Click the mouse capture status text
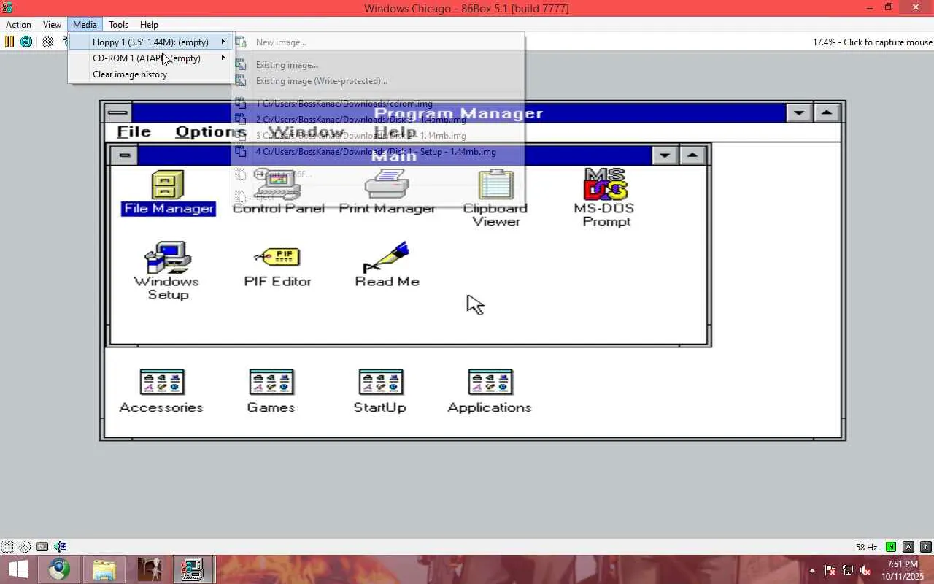Image resolution: width=934 pixels, height=584 pixels. pos(873,42)
